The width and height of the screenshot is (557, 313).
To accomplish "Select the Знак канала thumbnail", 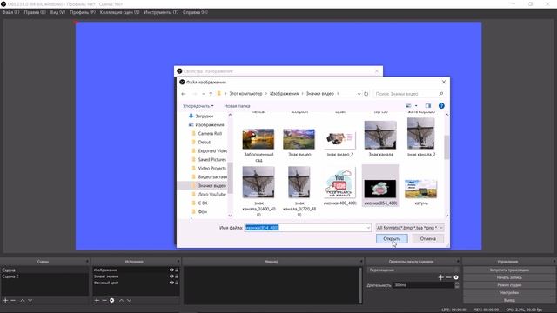I will click(x=380, y=135).
